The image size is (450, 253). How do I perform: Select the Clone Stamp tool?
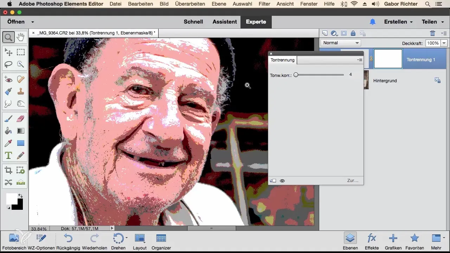pyautogui.click(x=21, y=92)
